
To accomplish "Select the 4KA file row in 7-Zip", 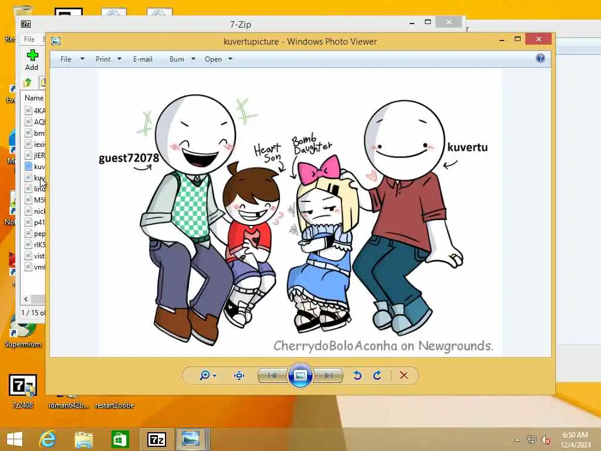I will point(35,110).
